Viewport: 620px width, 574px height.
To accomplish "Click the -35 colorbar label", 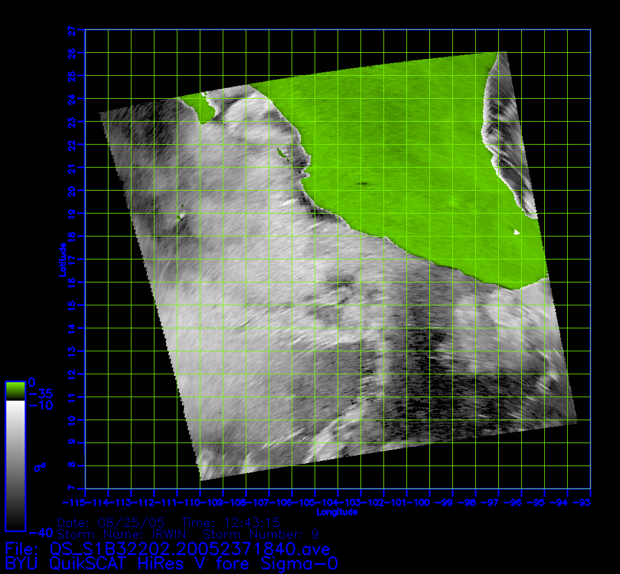I will pyautogui.click(x=40, y=395).
